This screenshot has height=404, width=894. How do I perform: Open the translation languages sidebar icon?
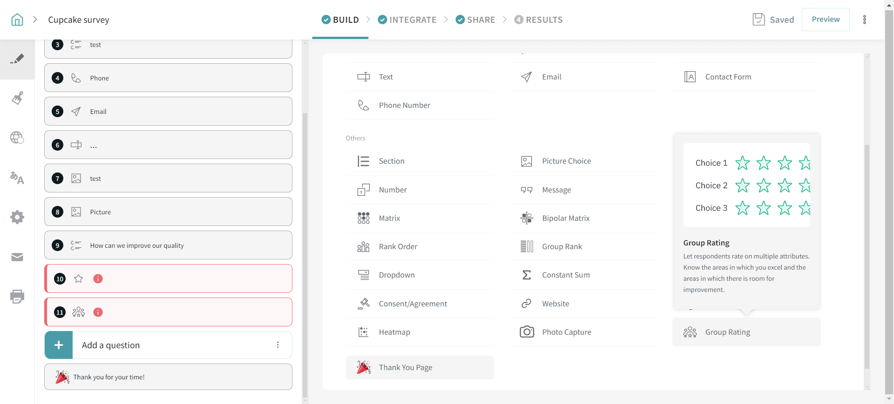[x=17, y=178]
